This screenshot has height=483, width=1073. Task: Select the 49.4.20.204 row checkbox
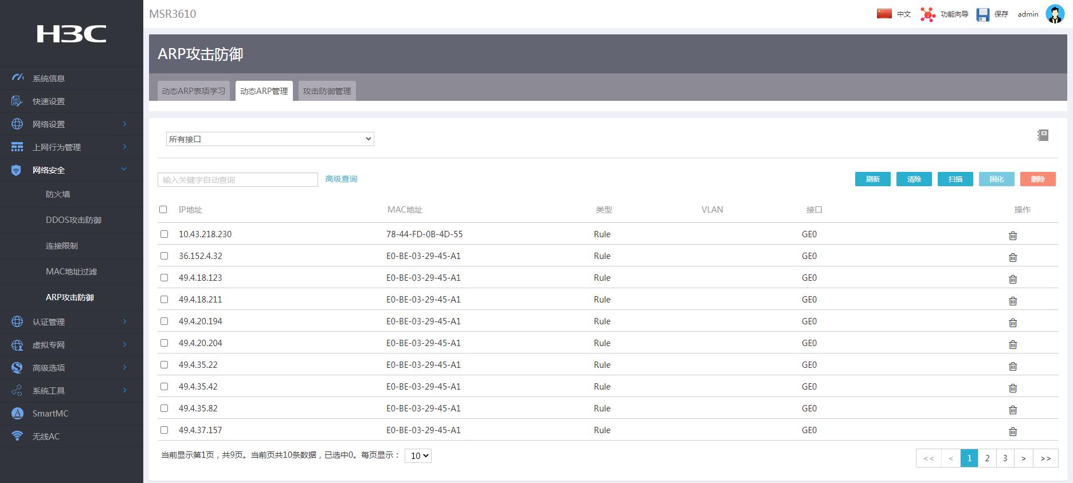click(165, 343)
